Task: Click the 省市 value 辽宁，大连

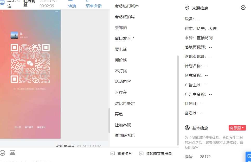Action: tap(207, 29)
